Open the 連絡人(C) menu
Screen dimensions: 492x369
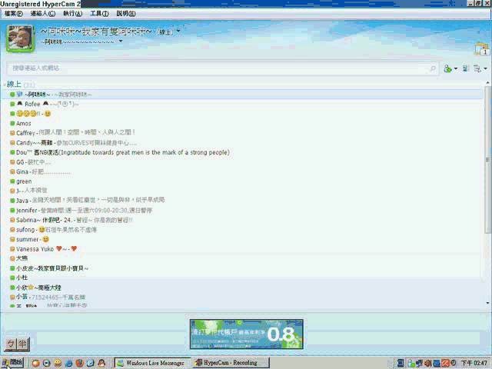[43, 14]
